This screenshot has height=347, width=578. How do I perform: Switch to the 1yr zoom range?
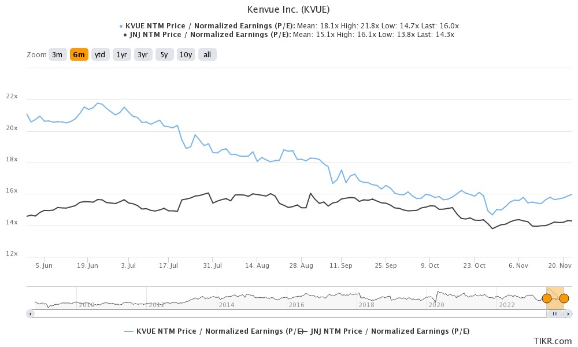[x=121, y=54]
